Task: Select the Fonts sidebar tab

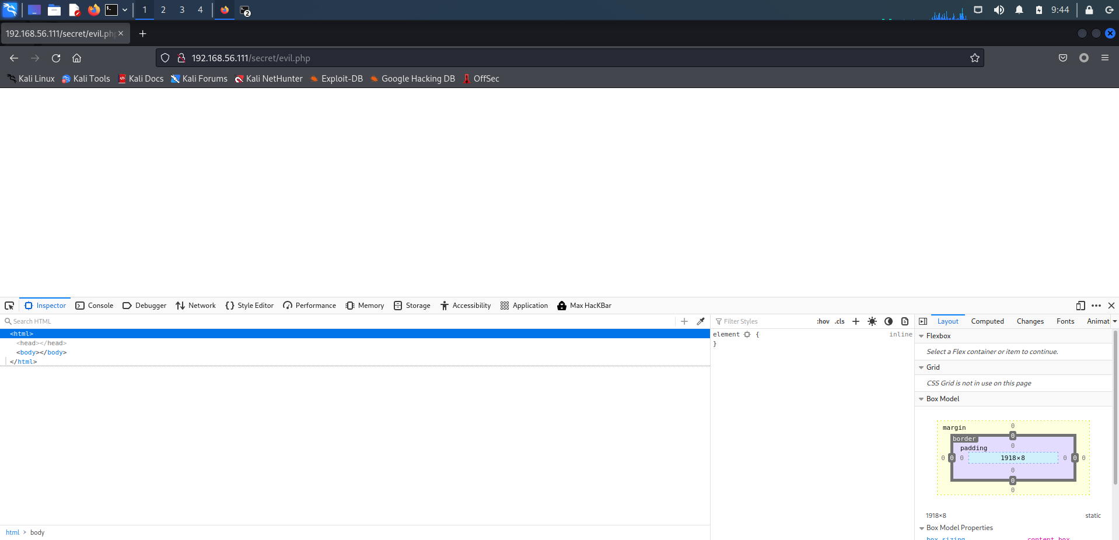Action: (1065, 321)
